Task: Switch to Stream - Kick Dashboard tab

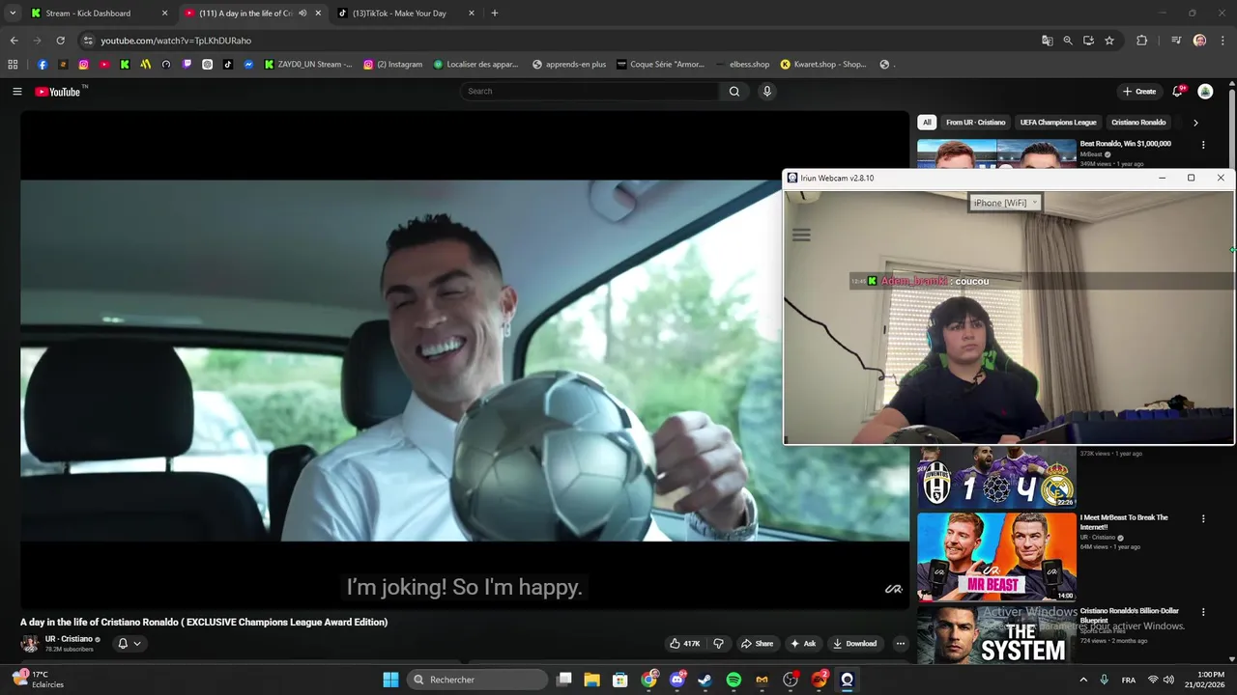Action: point(99,14)
